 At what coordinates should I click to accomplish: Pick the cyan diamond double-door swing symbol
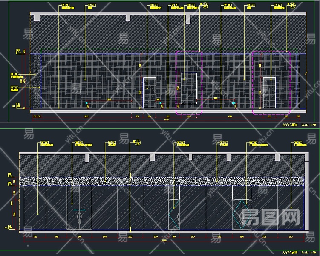click(x=242, y=214)
